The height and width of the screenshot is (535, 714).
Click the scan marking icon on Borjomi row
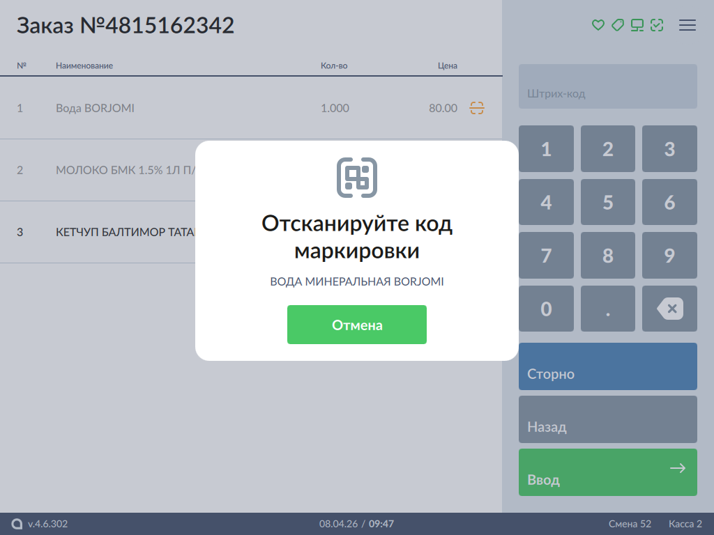pos(477,108)
